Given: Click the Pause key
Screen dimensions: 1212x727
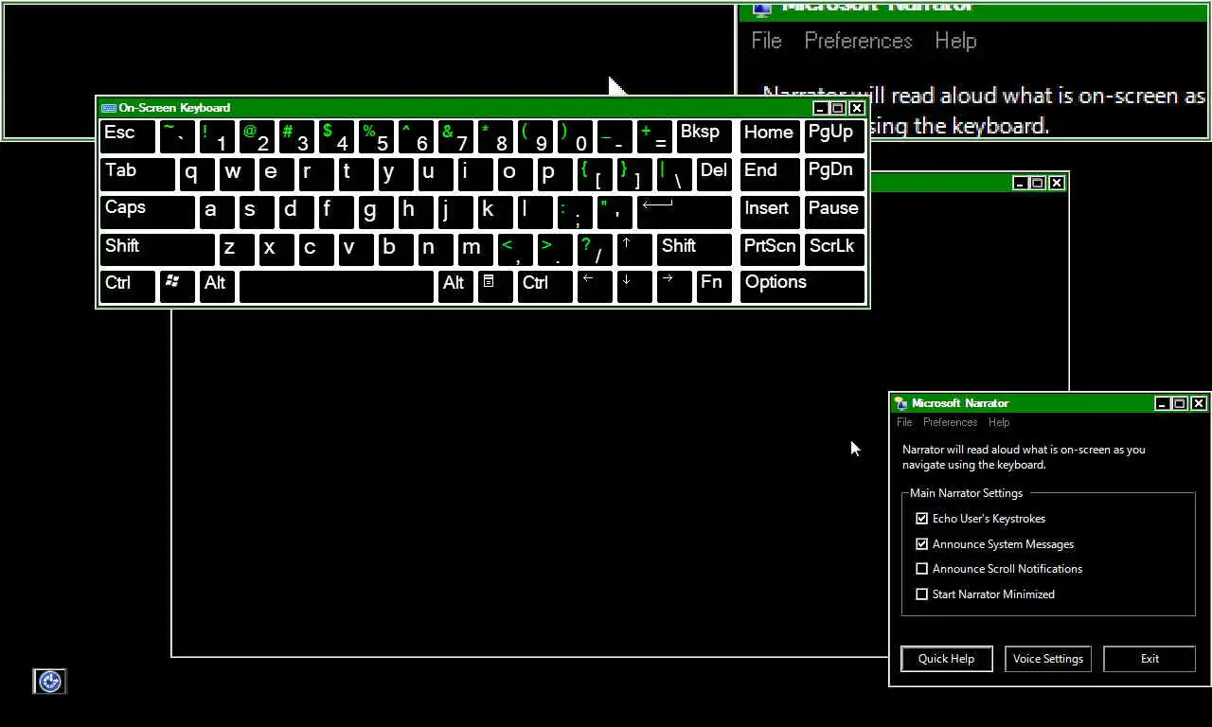Looking at the screenshot, I should [x=834, y=212].
